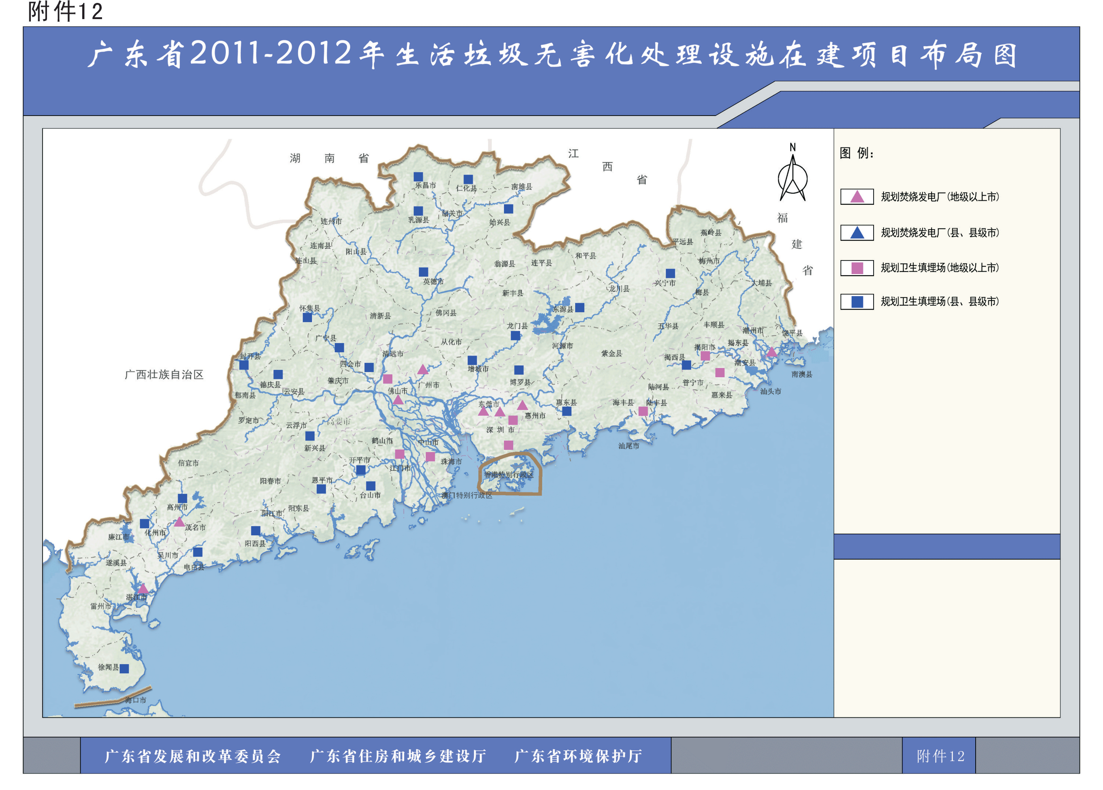
Task: Click the blue square marker above 兴宁市
Action: 670,273
